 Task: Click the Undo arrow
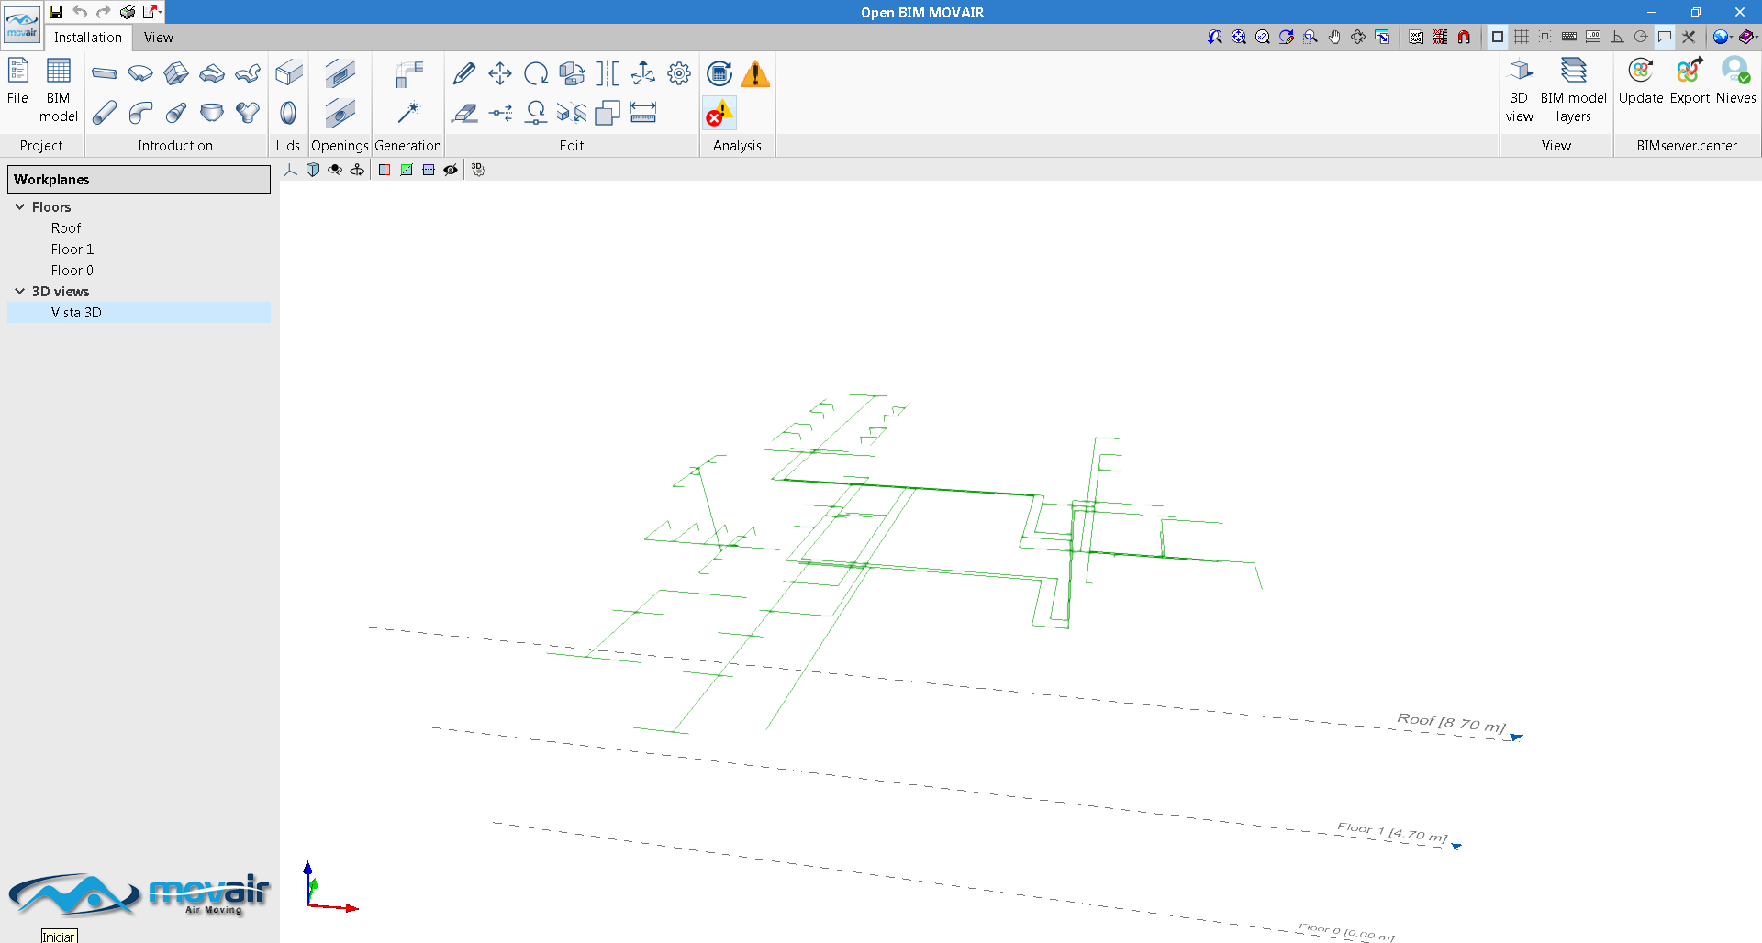80,12
